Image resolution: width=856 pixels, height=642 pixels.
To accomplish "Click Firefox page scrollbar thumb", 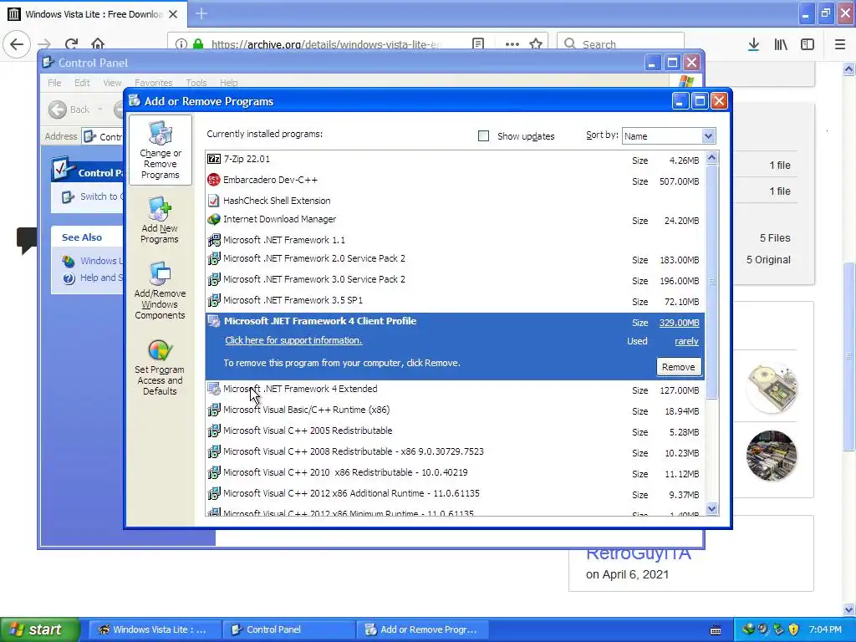I will click(849, 356).
